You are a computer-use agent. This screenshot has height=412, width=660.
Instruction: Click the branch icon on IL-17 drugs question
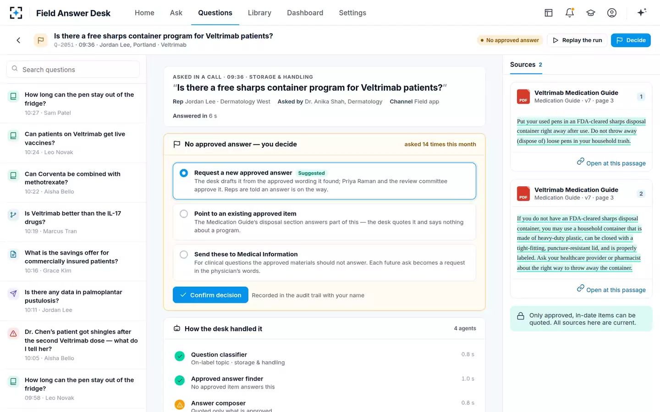(x=13, y=215)
